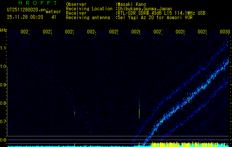
Task: Click the green HROFFT title
Action: [38, 3]
